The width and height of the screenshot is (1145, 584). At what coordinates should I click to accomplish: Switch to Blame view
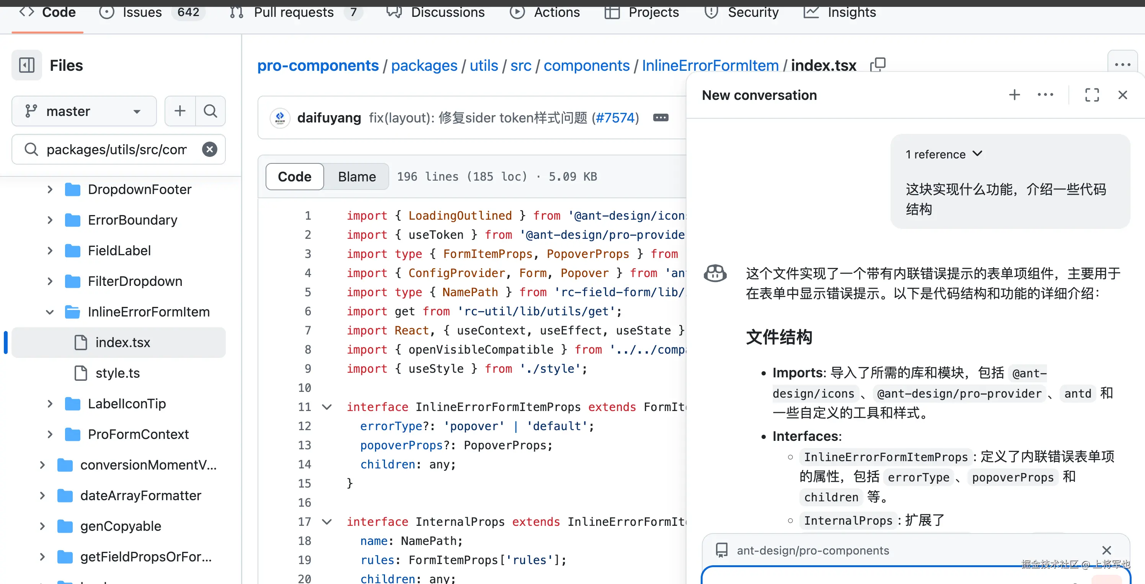pos(357,176)
